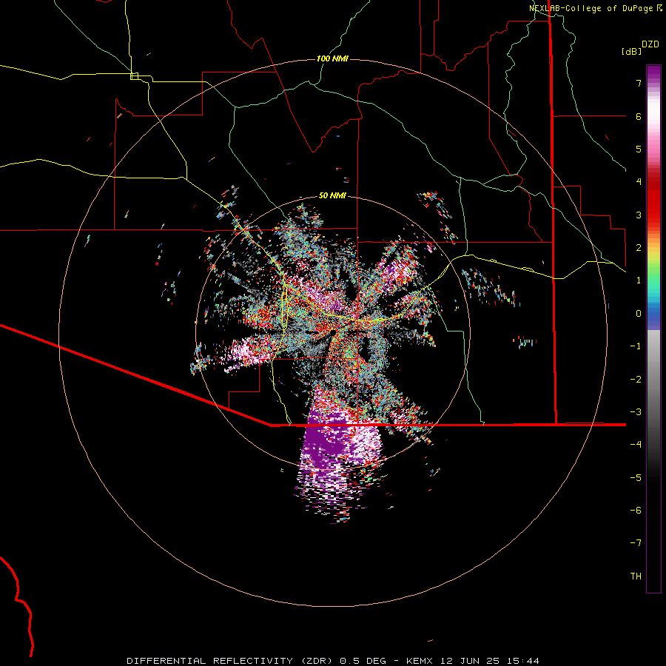This screenshot has width=666, height=666.
Task: Click the small yellow square marker at the highway junction
Action: tap(134, 76)
